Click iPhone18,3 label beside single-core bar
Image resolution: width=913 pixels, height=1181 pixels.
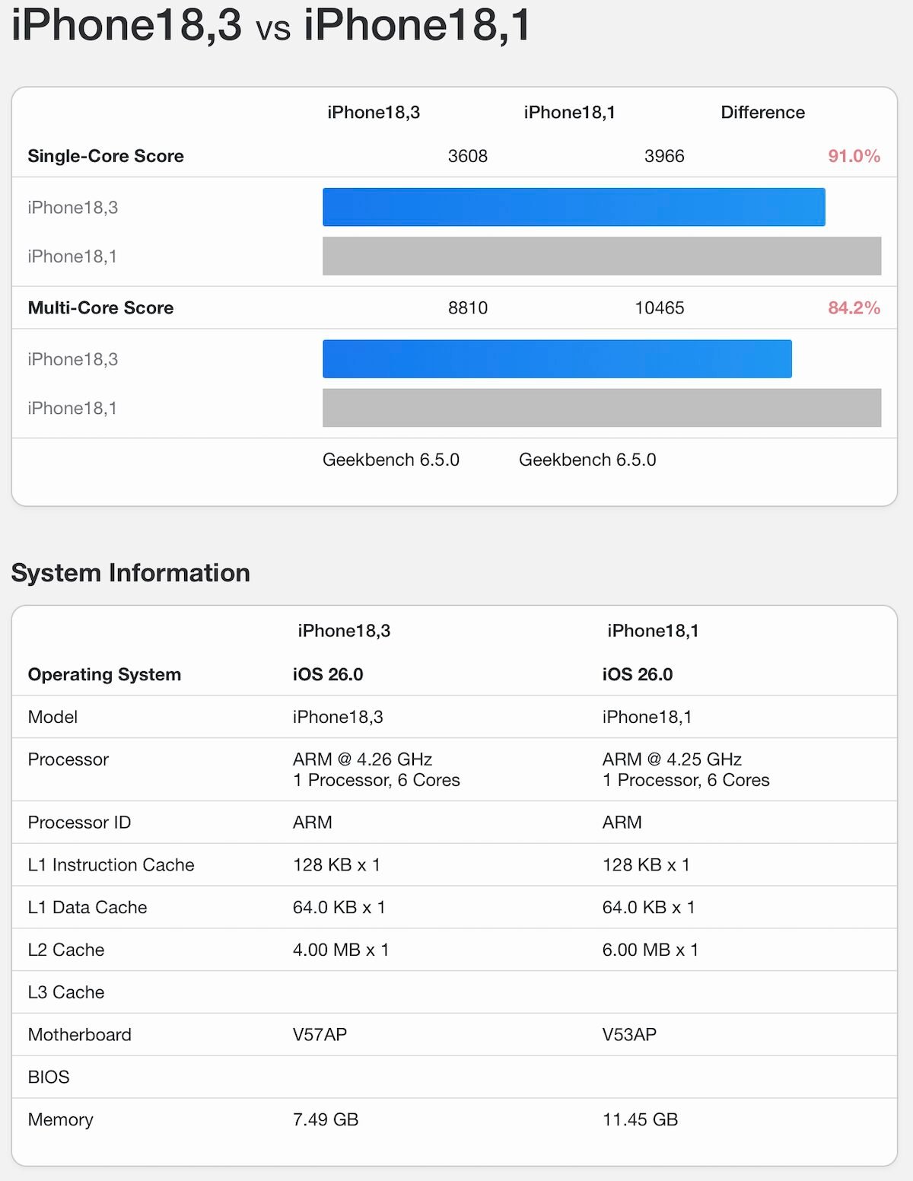[x=73, y=208]
